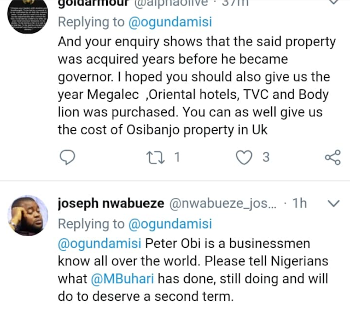View the retweet count of 1
The width and height of the screenshot is (350, 309).
pos(177,158)
